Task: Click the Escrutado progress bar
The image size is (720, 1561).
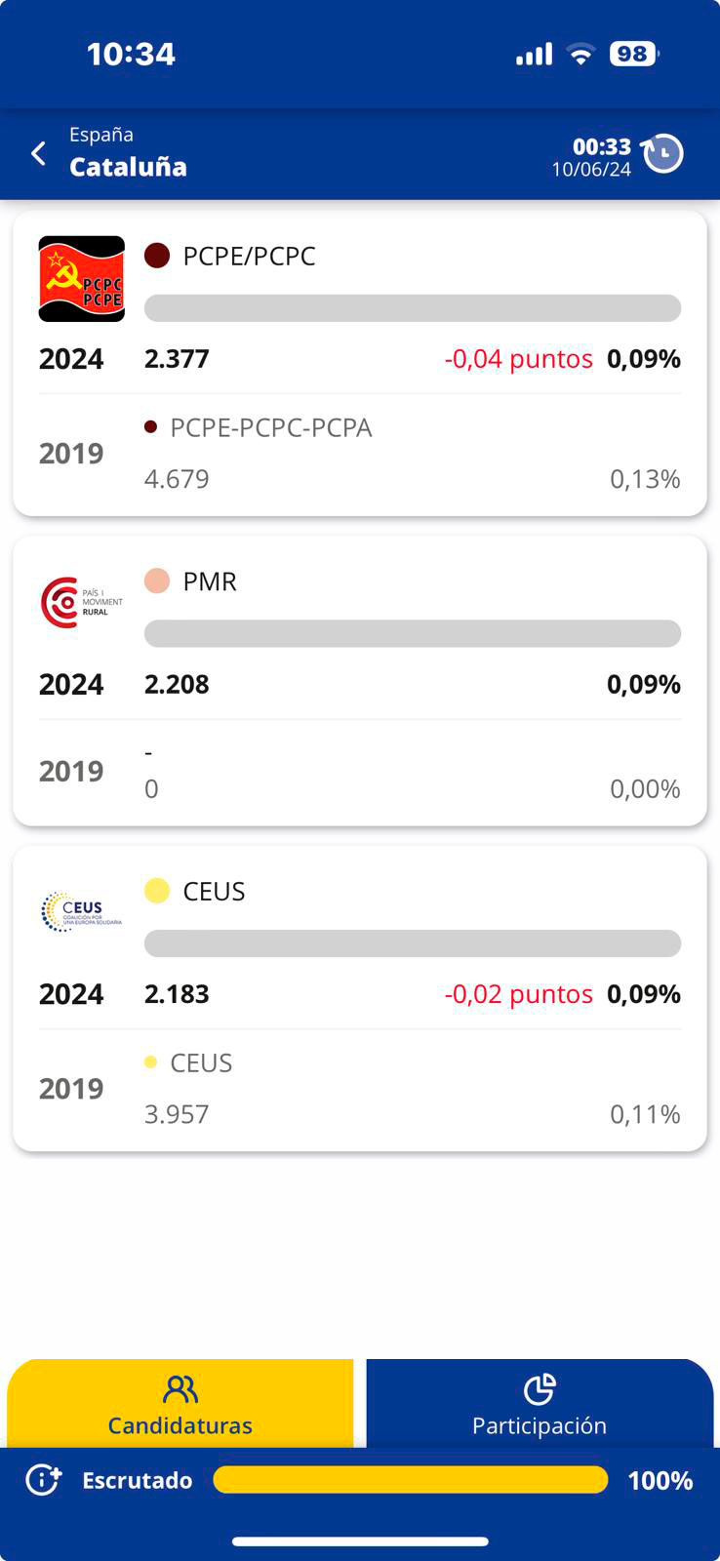Action: 410,1480
